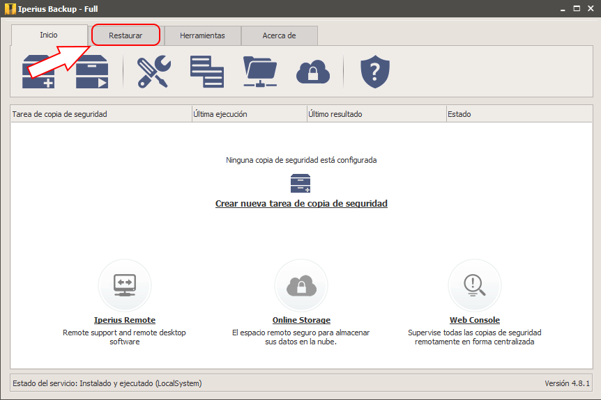Click the Iperius Backup app logo in title bar

[10, 9]
